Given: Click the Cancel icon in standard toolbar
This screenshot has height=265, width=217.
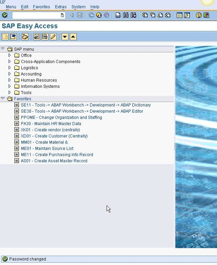Looking at the screenshot, I should (x=107, y=15).
